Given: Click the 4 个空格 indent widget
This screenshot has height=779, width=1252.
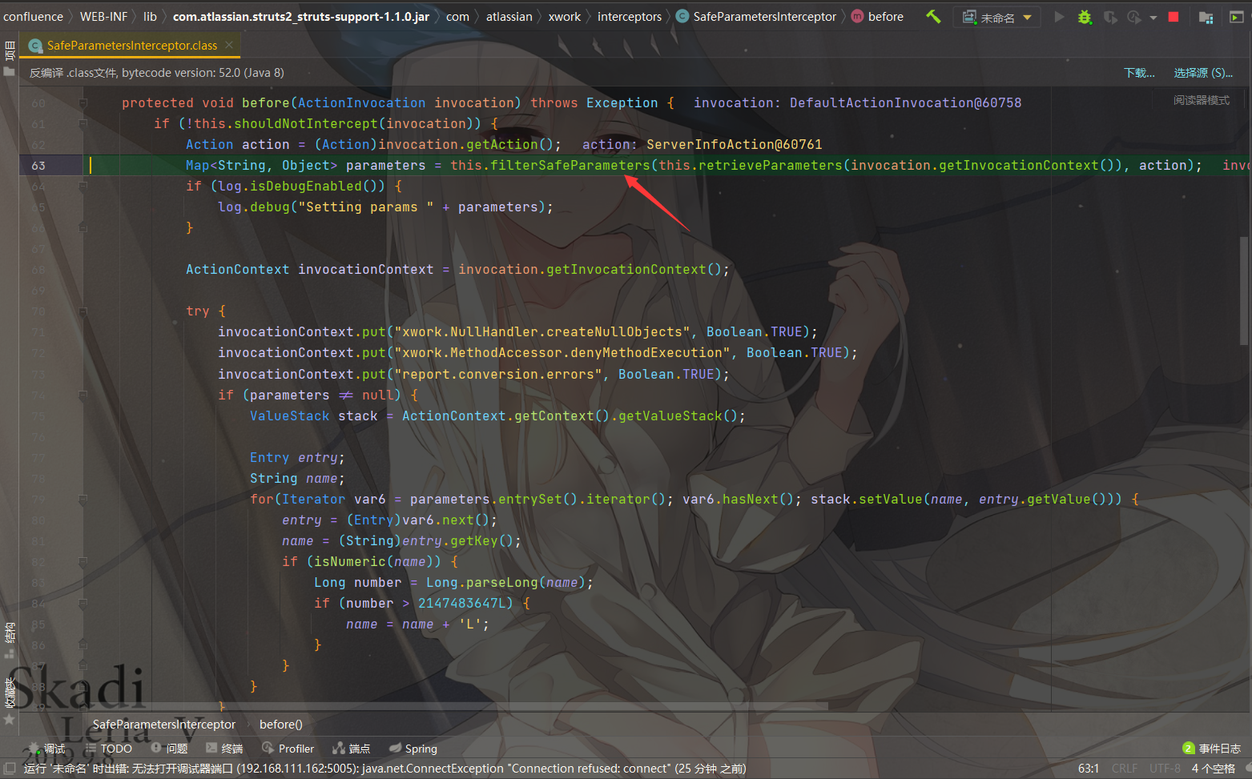Looking at the screenshot, I should click(1213, 769).
